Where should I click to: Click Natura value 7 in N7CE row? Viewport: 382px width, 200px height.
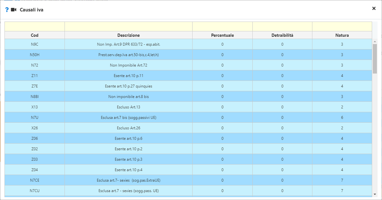pos(342,180)
